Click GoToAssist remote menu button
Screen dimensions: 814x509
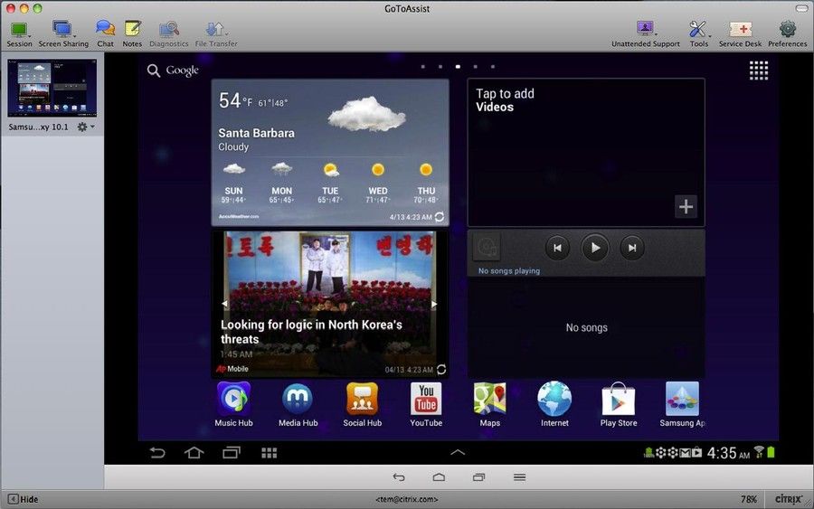point(520,477)
